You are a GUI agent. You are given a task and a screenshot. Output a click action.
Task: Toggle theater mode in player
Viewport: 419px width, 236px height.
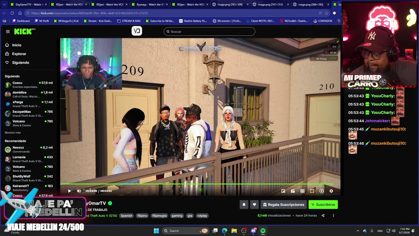click(302, 191)
